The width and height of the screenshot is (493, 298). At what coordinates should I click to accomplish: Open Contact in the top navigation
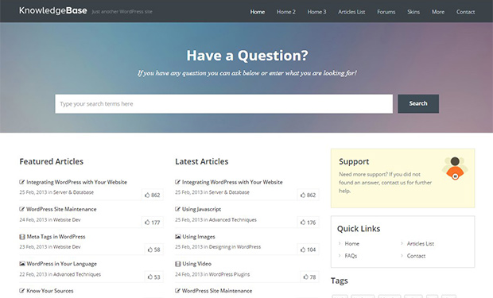tap(465, 12)
